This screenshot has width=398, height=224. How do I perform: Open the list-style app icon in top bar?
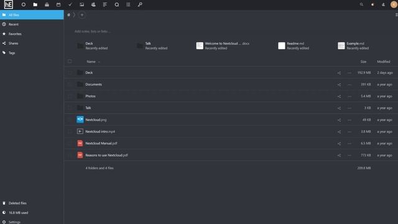tap(128, 4)
